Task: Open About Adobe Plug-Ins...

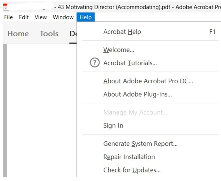Action: point(150,94)
